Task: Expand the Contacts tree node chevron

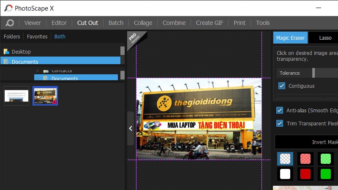Action: [37, 71]
